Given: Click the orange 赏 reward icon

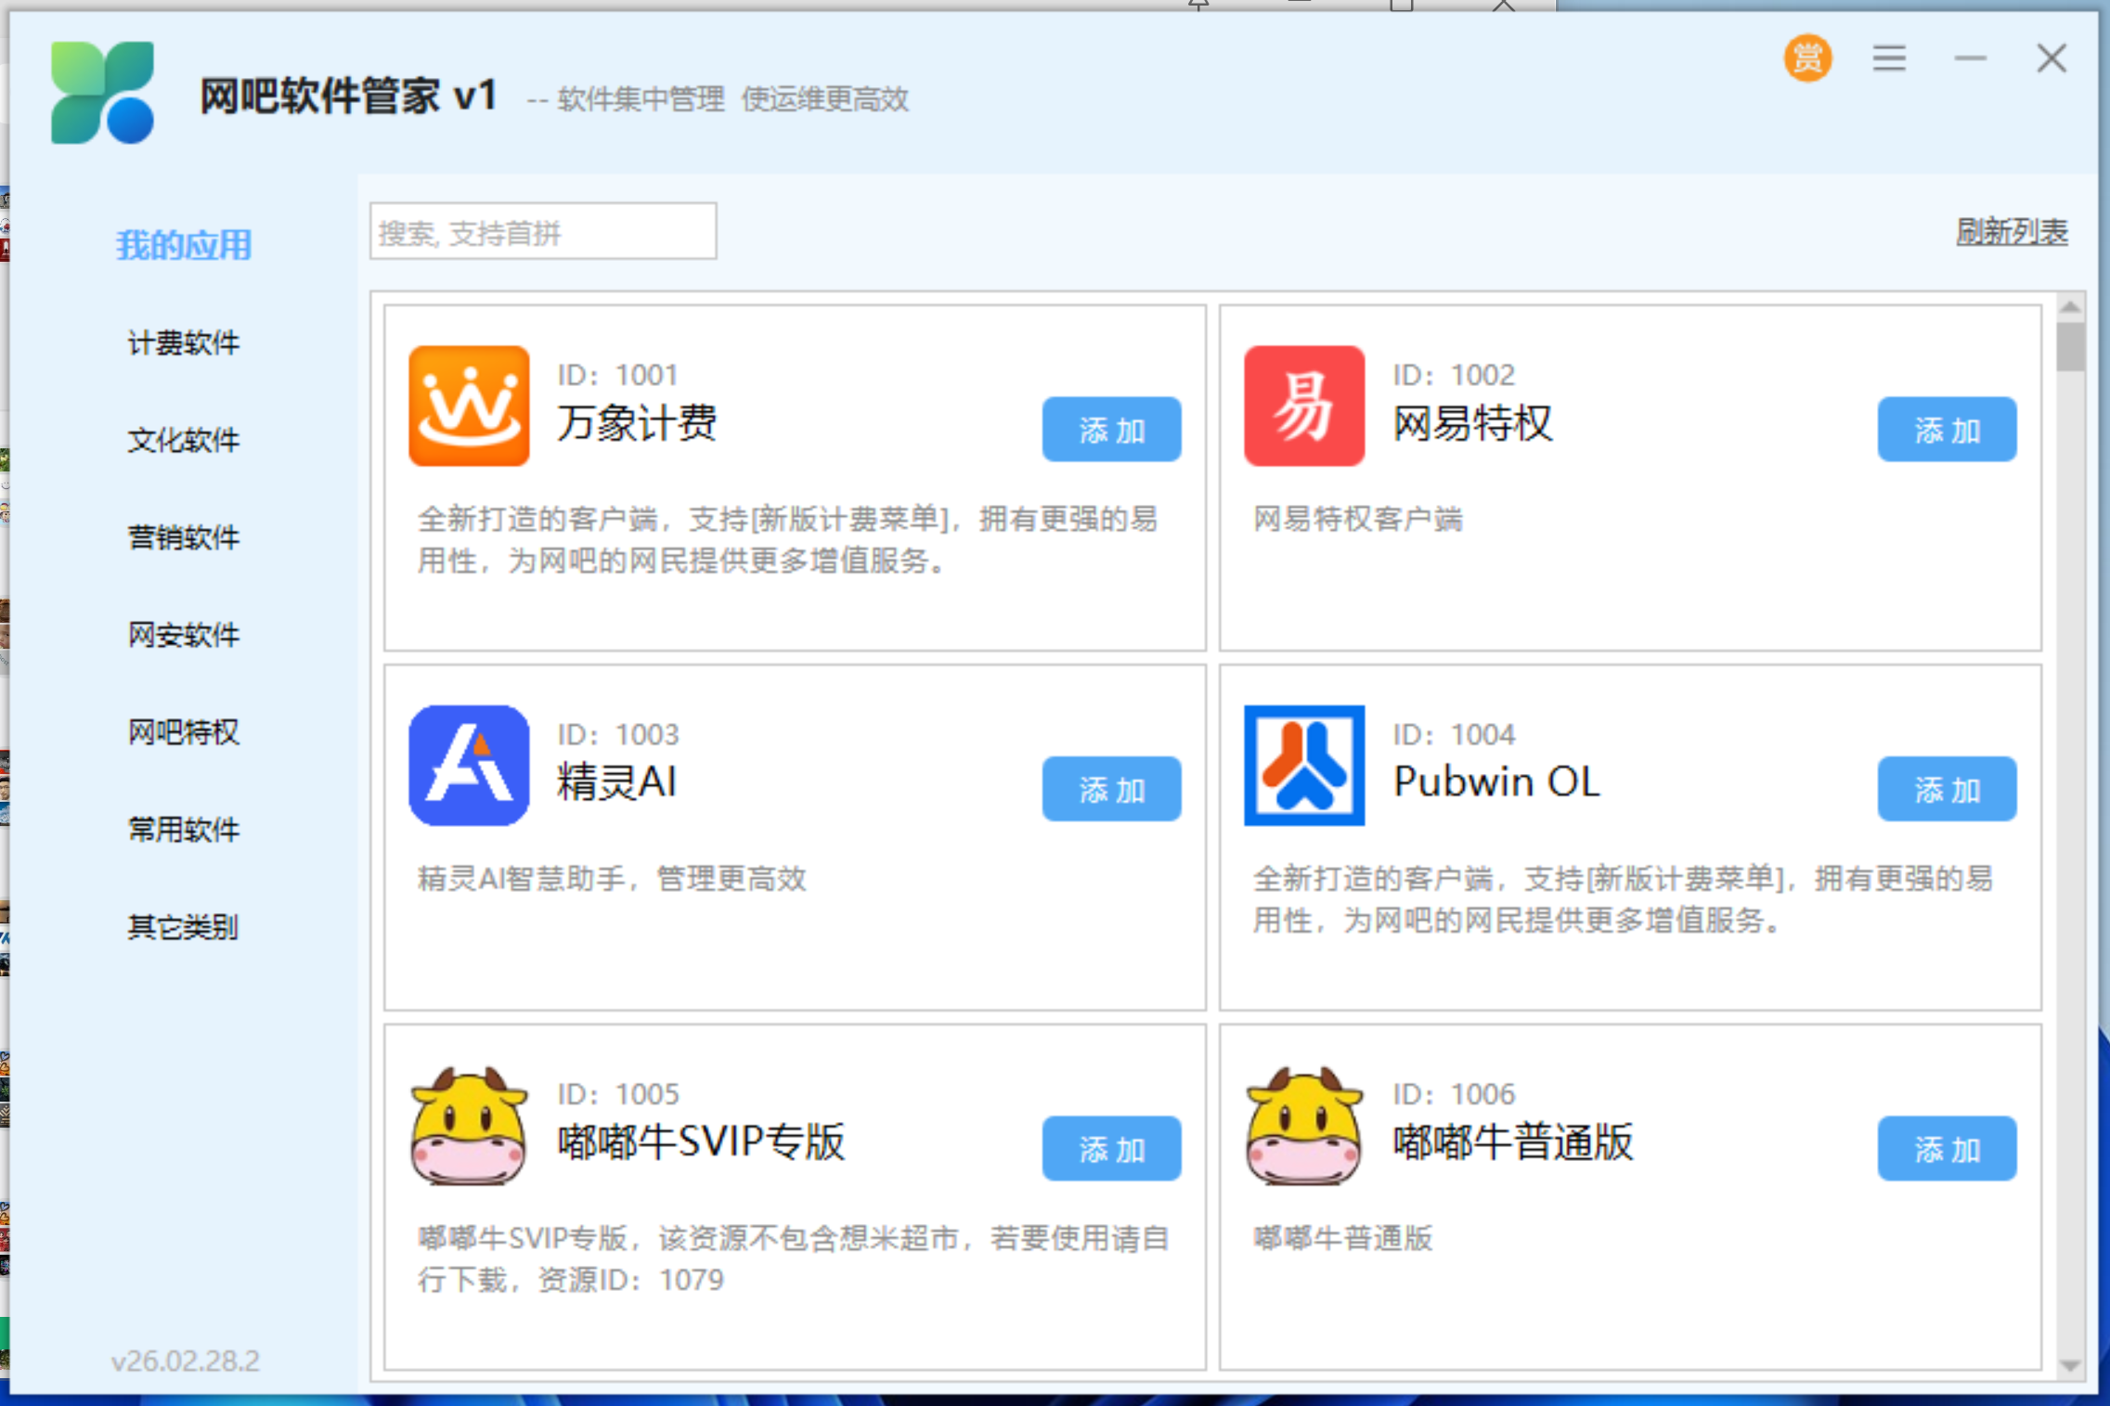Looking at the screenshot, I should 1806,58.
